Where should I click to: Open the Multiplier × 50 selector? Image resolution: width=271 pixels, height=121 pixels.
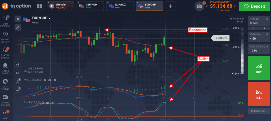point(259,37)
